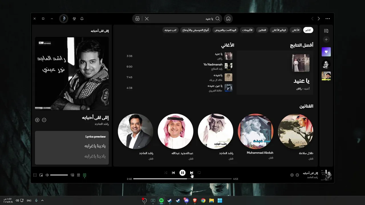Navigate back with the left chevron

click(312, 19)
